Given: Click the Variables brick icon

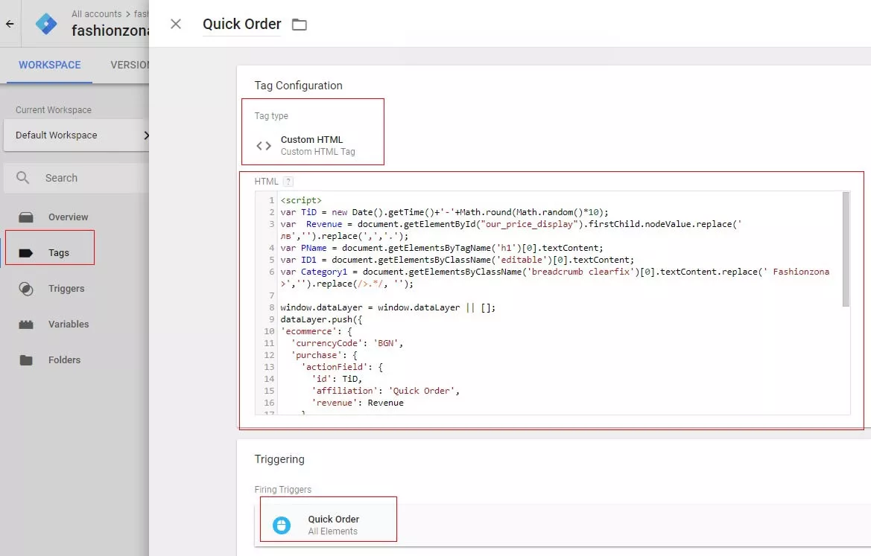Looking at the screenshot, I should (26, 324).
